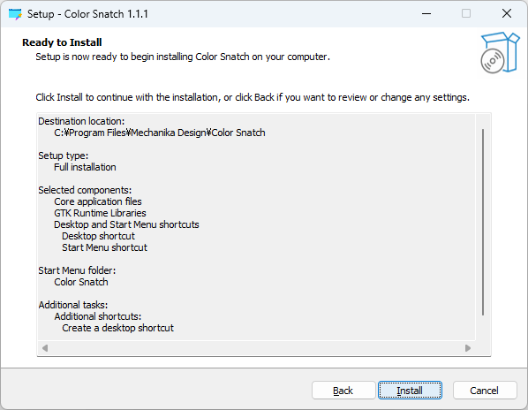Image resolution: width=528 pixels, height=410 pixels.
Task: Cancel the Color Snatch setup
Action: click(x=485, y=391)
